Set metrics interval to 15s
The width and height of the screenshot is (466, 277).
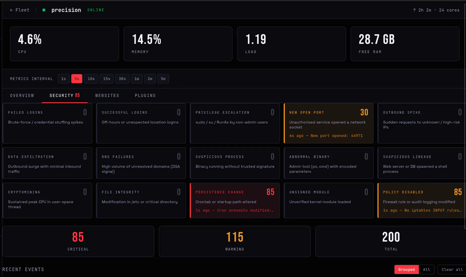pos(107,79)
